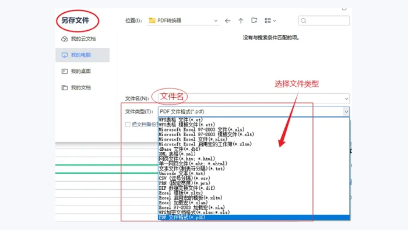
Task: Go back with the left arrow
Action: [x=228, y=21]
